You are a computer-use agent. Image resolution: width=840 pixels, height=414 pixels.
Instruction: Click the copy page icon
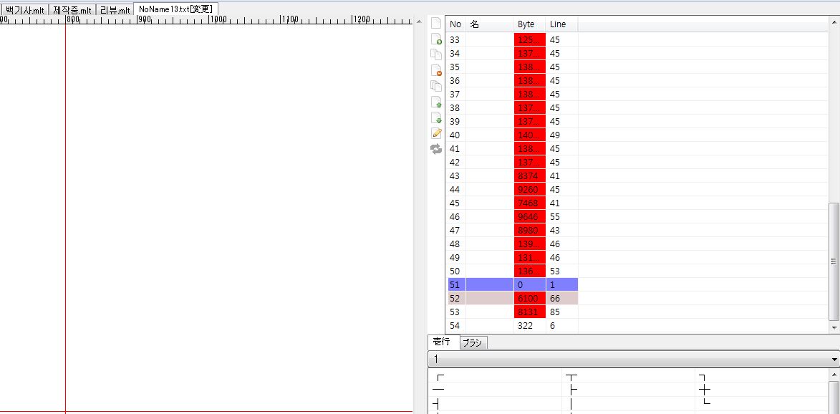(435, 54)
